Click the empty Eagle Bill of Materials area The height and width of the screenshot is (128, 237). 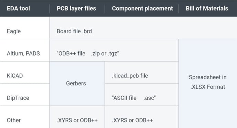tap(208, 28)
